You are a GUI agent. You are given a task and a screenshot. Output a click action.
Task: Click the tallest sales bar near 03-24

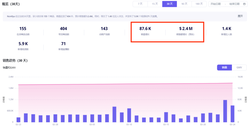coord(225,111)
